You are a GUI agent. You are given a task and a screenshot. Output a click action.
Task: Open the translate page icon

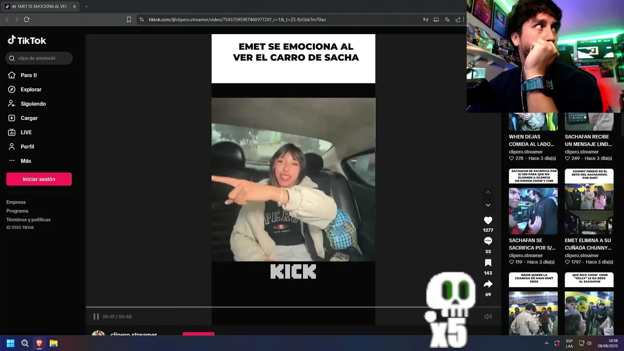tap(447, 19)
